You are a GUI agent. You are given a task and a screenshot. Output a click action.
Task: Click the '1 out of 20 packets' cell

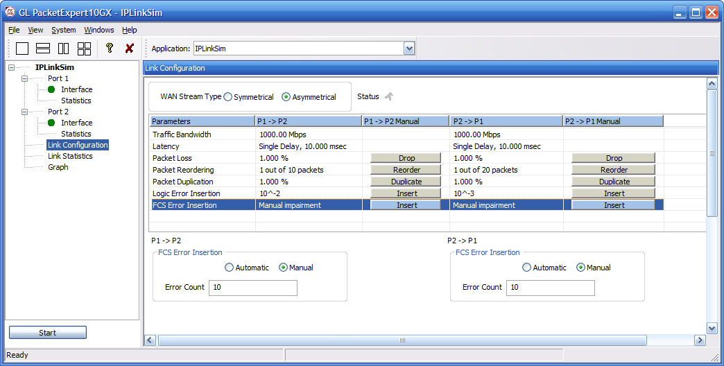point(485,170)
